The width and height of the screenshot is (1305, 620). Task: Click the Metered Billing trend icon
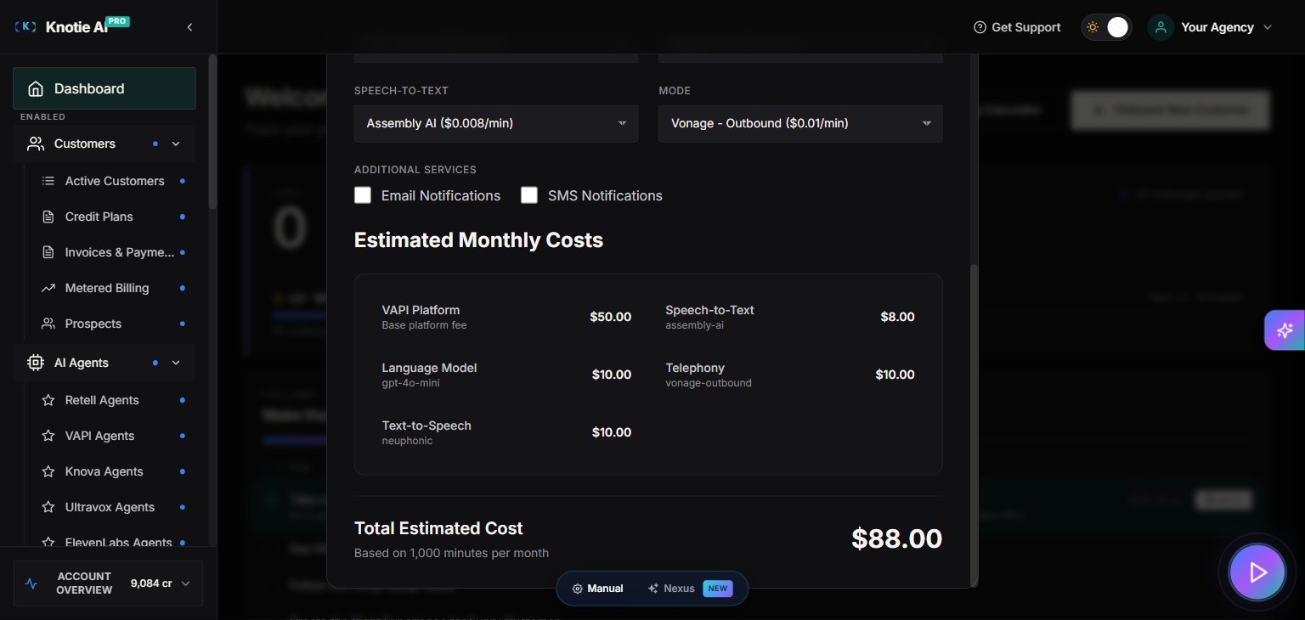coord(48,288)
